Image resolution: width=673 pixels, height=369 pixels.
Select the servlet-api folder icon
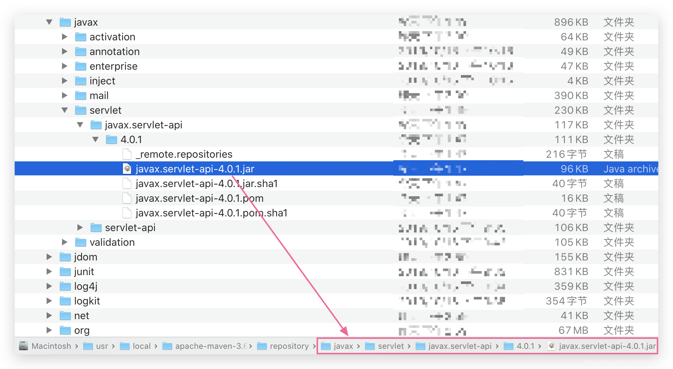click(96, 227)
